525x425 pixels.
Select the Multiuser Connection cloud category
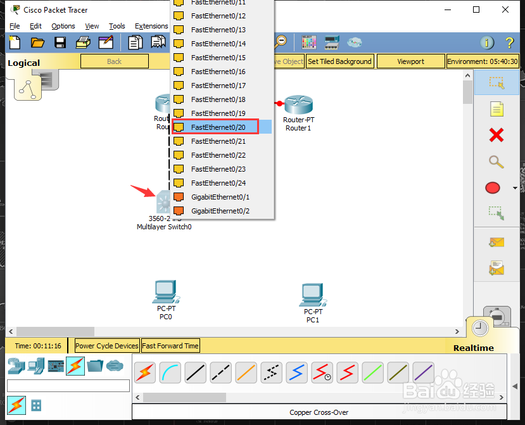point(115,365)
